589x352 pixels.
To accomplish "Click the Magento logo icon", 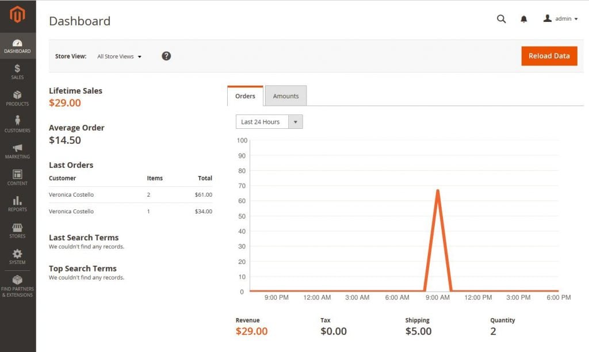I will point(17,15).
